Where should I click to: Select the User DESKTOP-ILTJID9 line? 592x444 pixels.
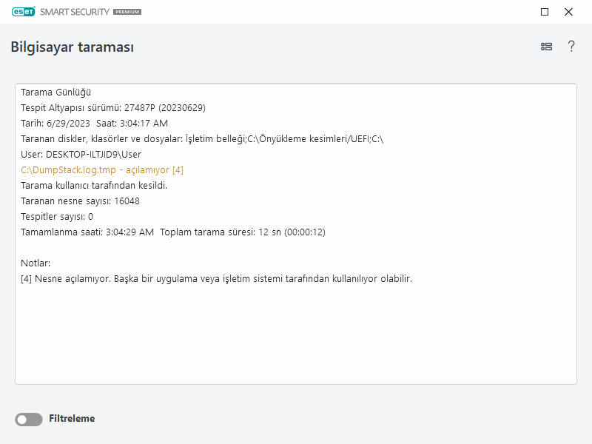pos(81,155)
